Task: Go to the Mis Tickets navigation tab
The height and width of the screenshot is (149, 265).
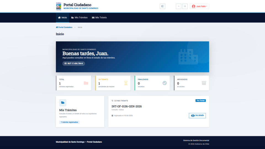Action: pyautogui.click(x=99, y=18)
